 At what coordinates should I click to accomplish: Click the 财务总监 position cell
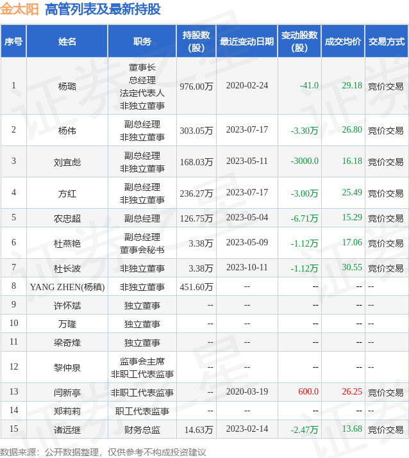[x=142, y=430]
